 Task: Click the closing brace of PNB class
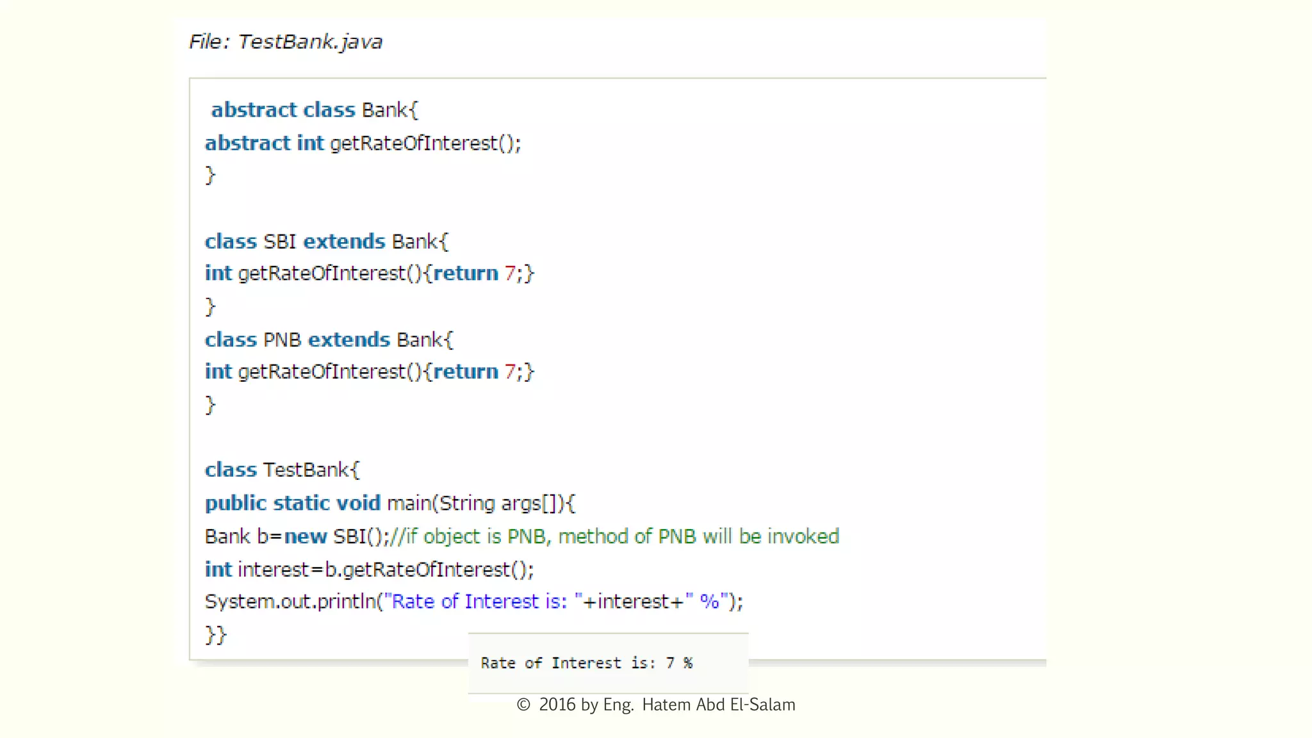(x=210, y=405)
